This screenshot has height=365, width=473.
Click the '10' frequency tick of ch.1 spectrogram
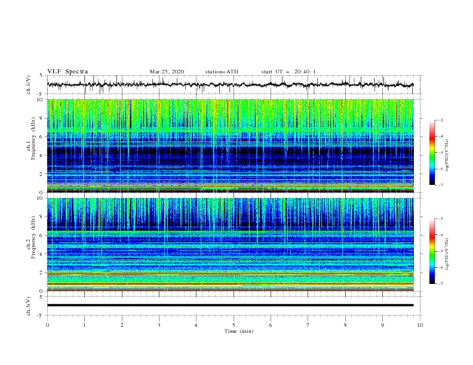[x=41, y=100]
